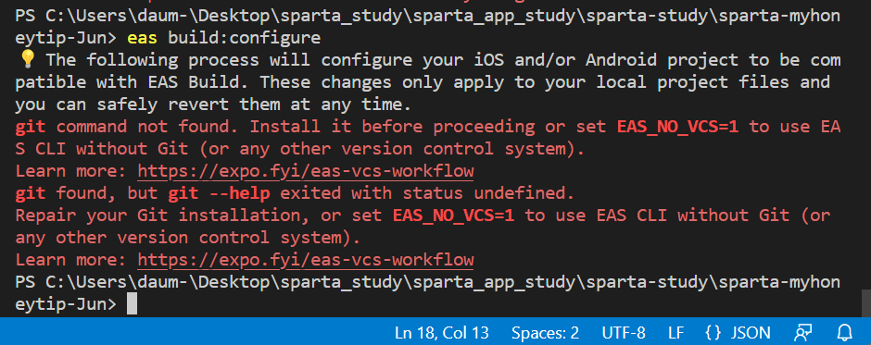Click the feedback icon in status bar
Image resolution: width=871 pixels, height=345 pixels.
[x=803, y=333]
